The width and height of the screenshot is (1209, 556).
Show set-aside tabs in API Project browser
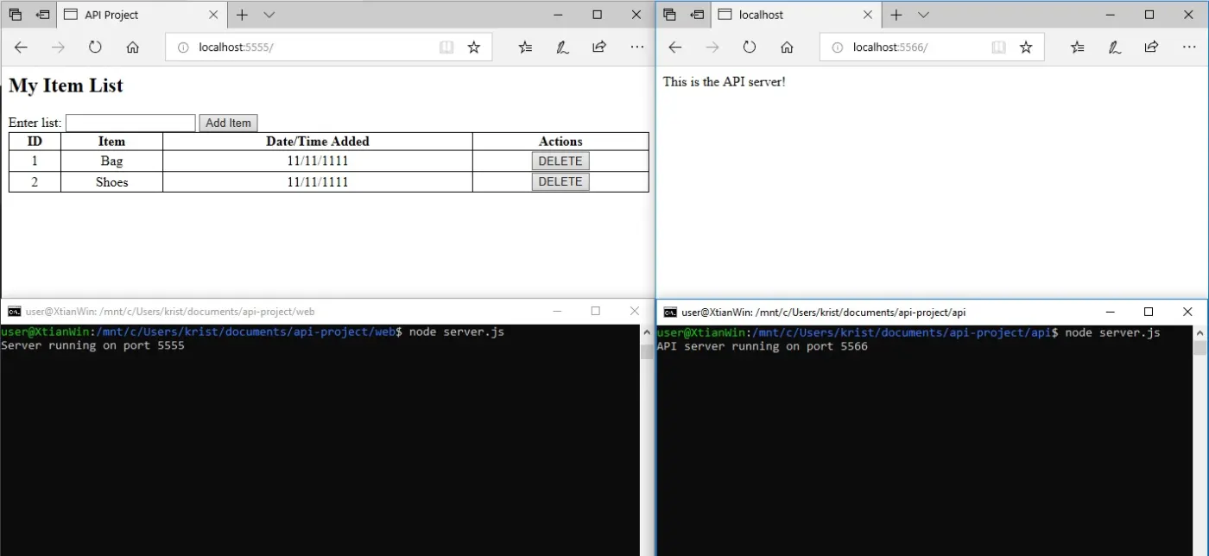point(16,15)
